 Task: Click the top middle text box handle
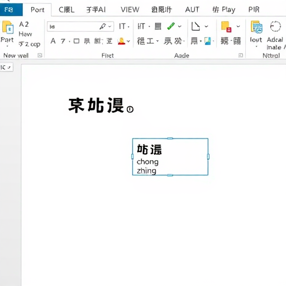click(170, 139)
